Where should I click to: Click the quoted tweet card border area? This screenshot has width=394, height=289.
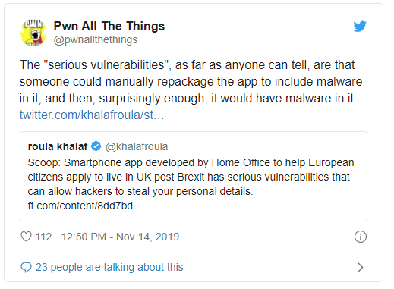pos(194,176)
